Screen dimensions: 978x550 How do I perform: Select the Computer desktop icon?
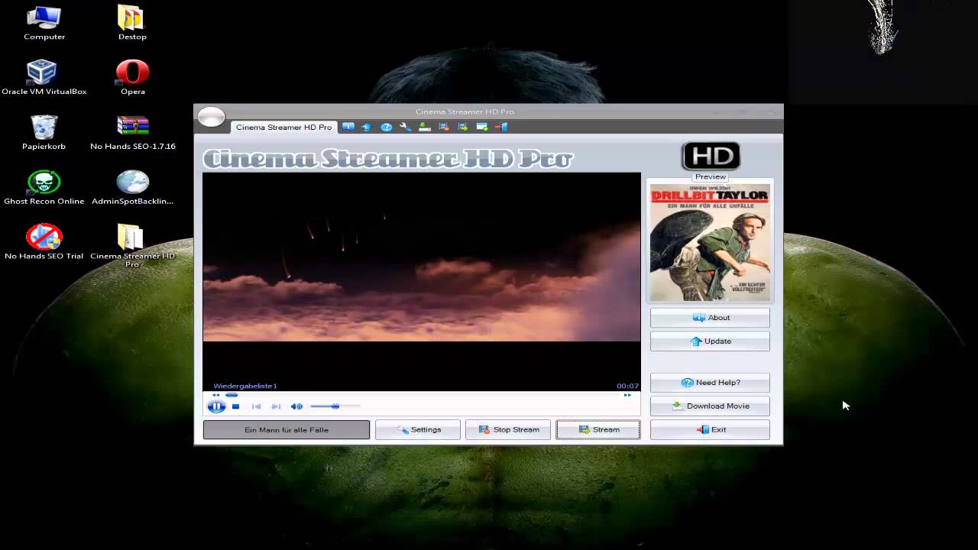pyautogui.click(x=44, y=23)
